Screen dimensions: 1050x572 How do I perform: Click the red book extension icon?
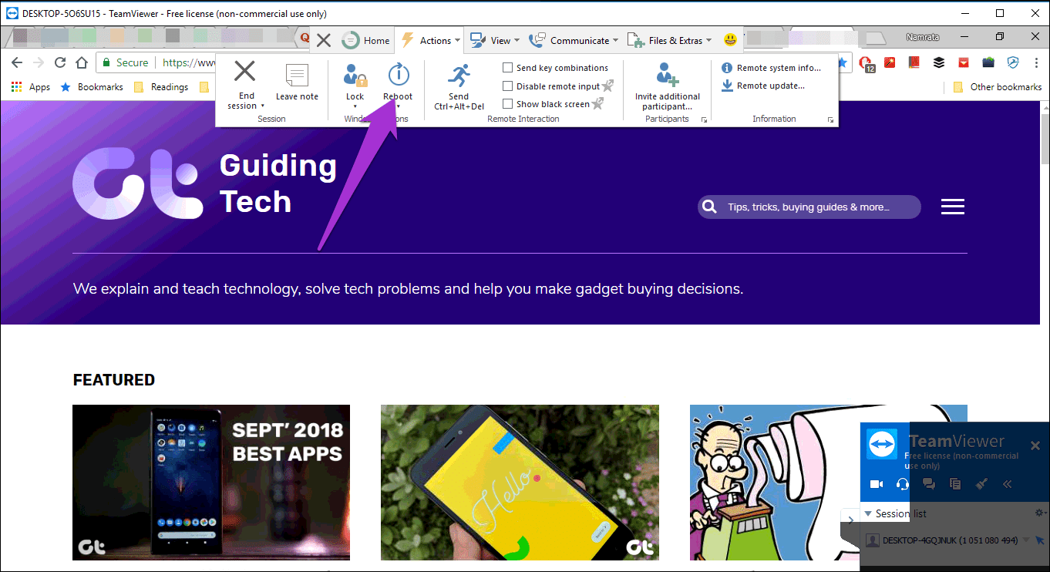click(x=915, y=62)
